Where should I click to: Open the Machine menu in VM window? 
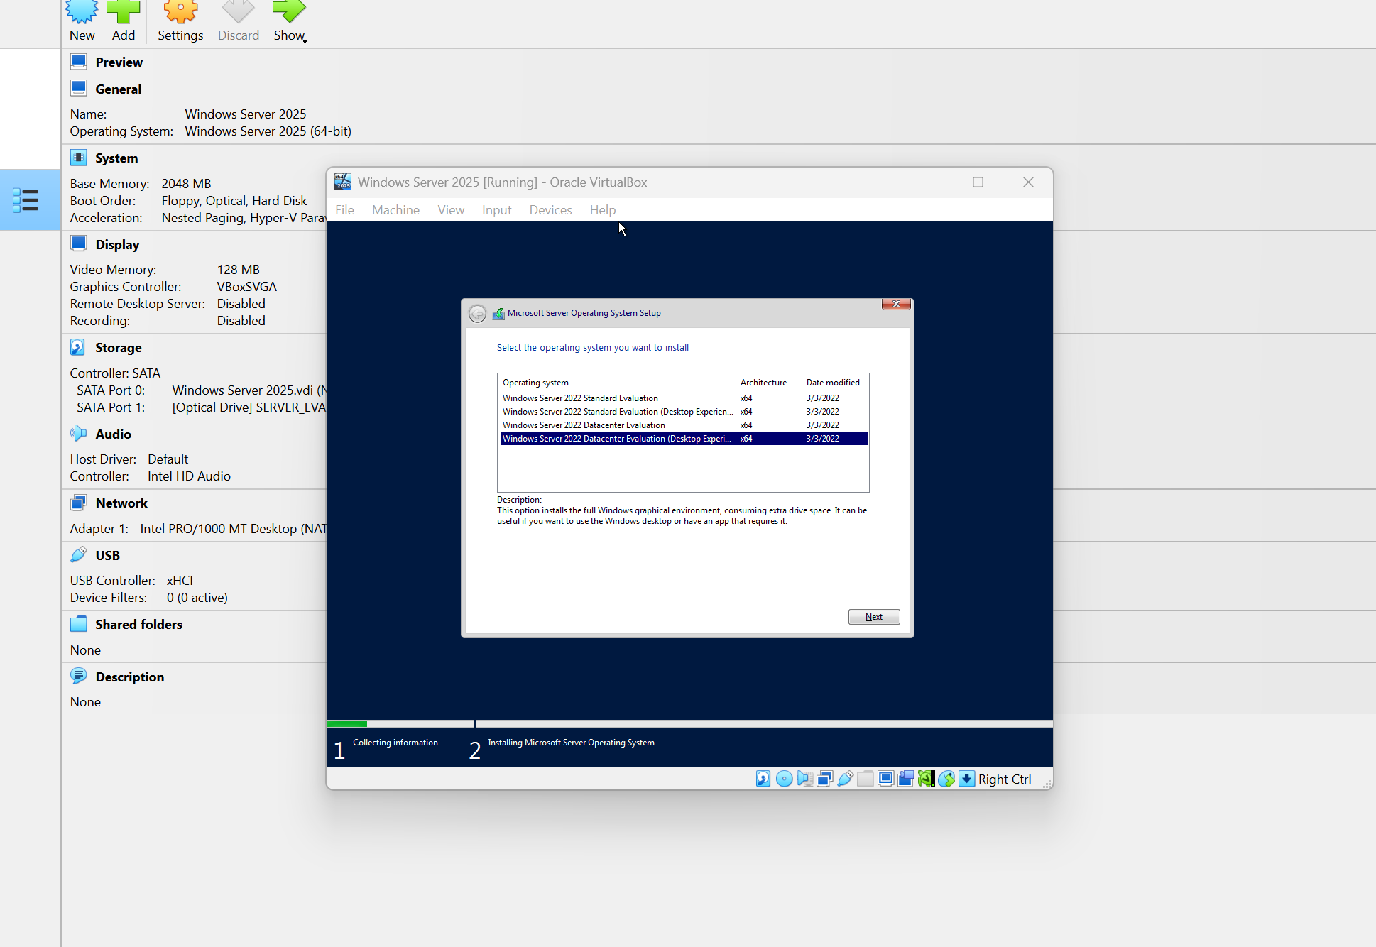click(x=395, y=210)
